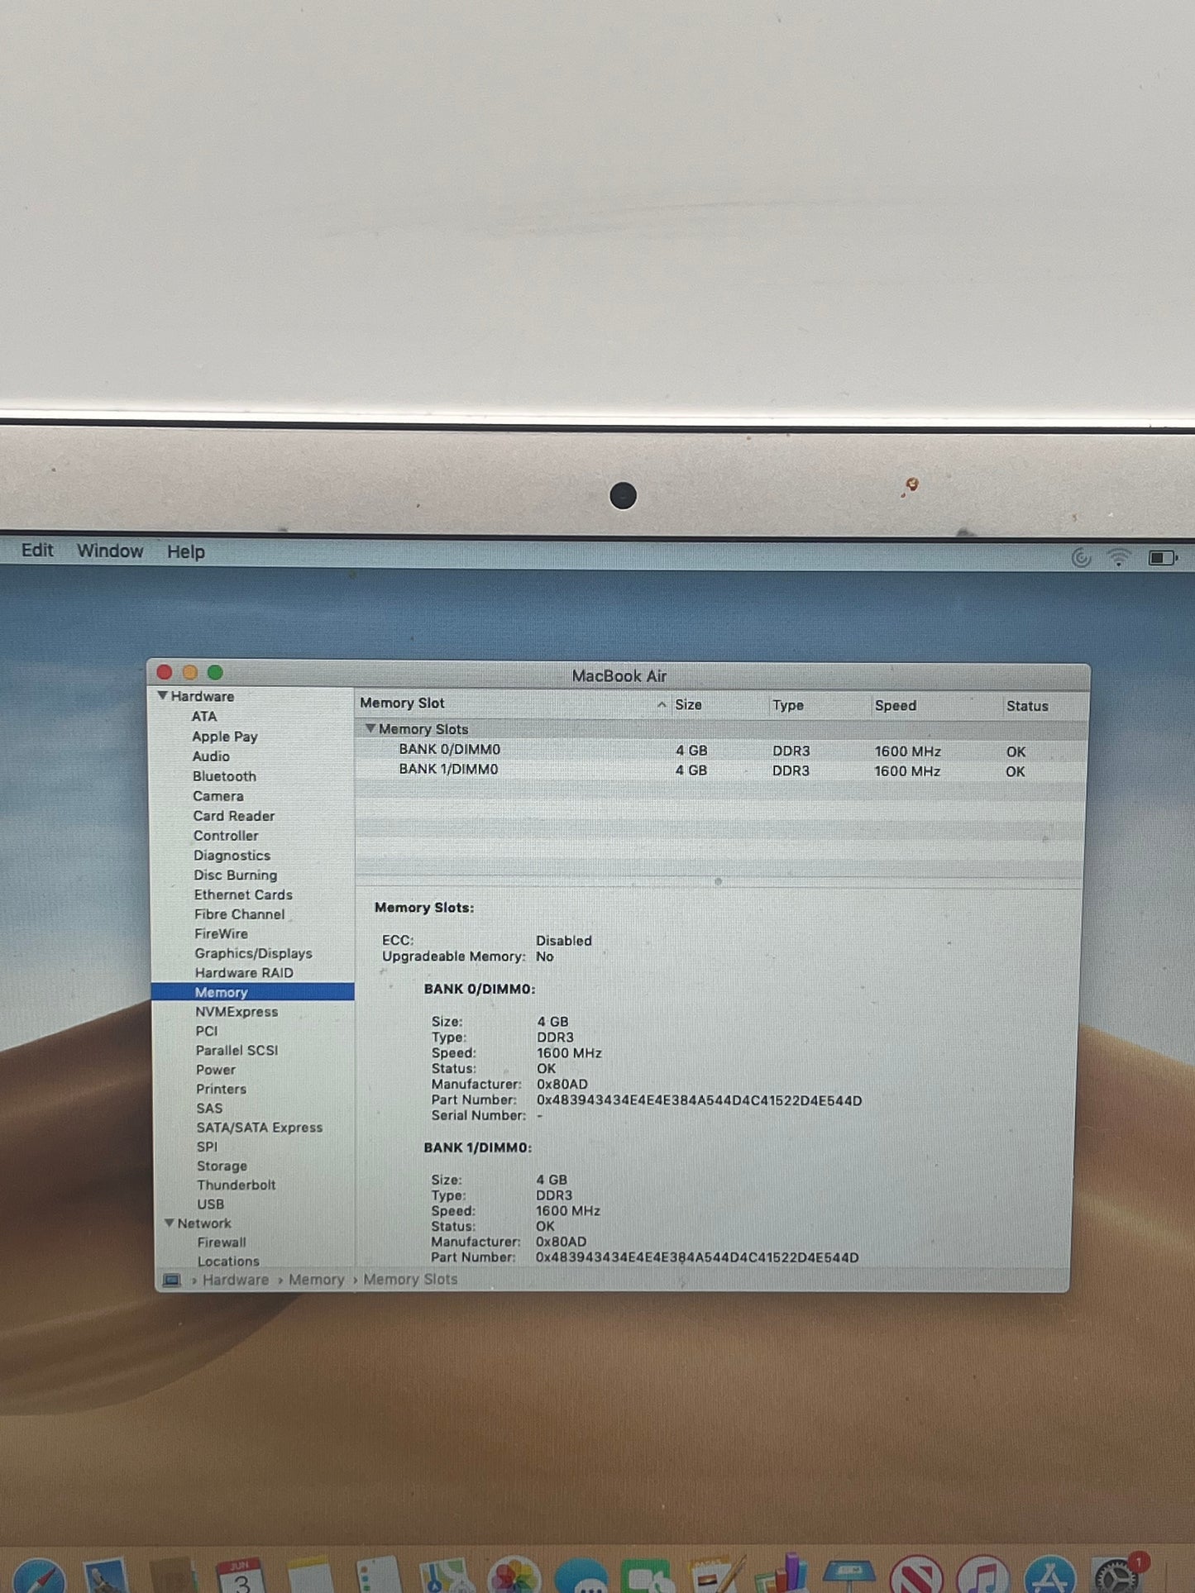Check the battery status icon
Image resolution: width=1195 pixels, height=1593 pixels.
click(x=1162, y=558)
